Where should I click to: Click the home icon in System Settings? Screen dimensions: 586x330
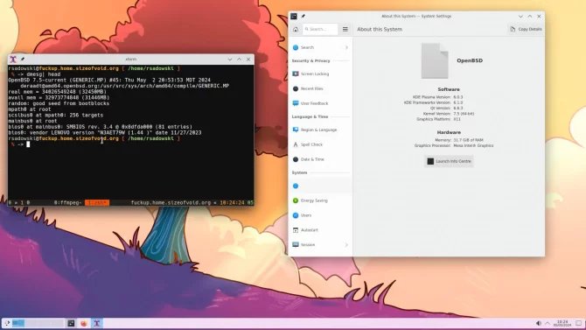pyautogui.click(x=296, y=29)
